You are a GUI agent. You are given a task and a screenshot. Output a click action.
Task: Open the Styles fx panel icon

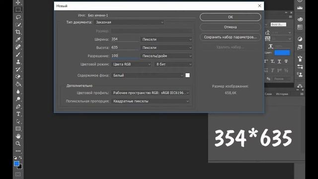coord(300,47)
